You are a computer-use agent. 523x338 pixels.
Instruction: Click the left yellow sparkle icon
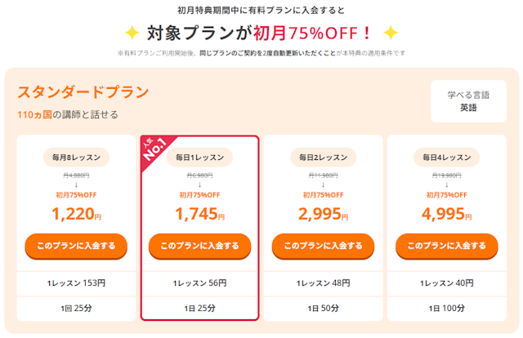point(129,33)
